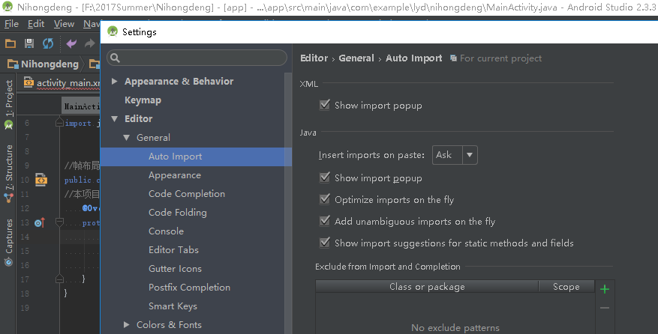Click the search magnifier icon in Settings

115,58
